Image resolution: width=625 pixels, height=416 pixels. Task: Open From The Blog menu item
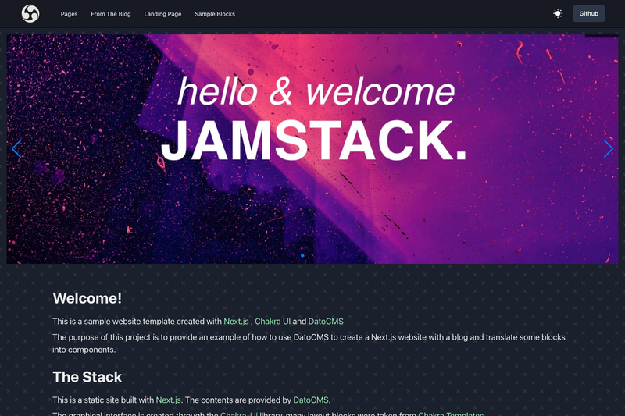pyautogui.click(x=111, y=14)
